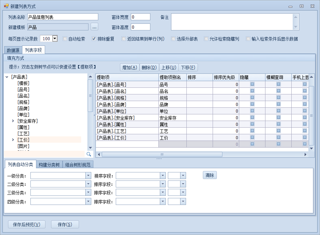Click 保存(S) button
The height and width of the screenshot is (235, 320).
(65, 225)
